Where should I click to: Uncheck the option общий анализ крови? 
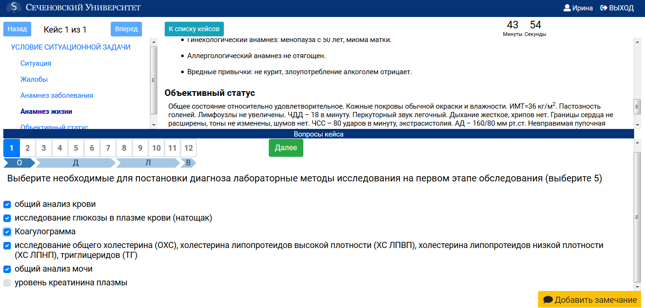(x=7, y=205)
